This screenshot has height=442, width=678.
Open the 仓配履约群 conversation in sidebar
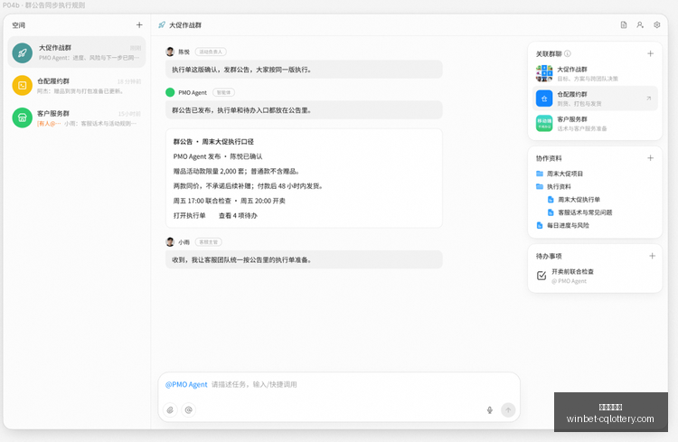[77, 85]
